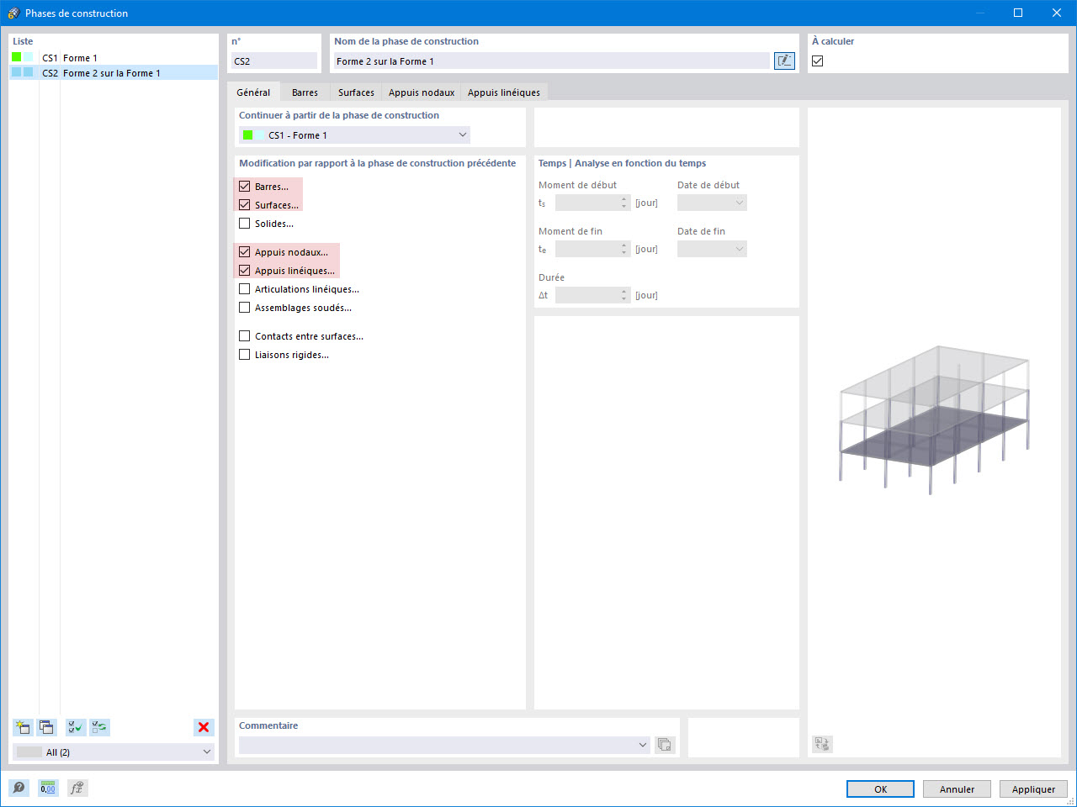Invert the phase selection with the checkbox-arrows icon
The height and width of the screenshot is (807, 1077).
pos(98,727)
